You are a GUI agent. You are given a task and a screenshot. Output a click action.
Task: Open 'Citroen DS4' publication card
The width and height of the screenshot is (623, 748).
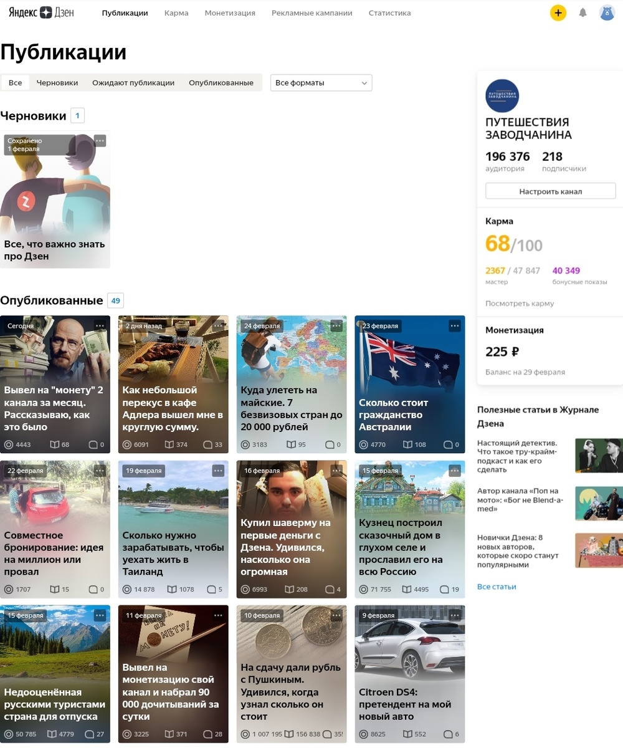click(x=410, y=674)
